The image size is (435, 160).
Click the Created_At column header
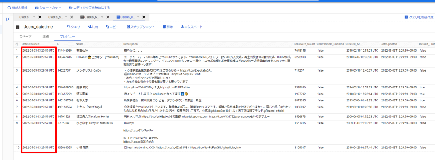[353, 44]
